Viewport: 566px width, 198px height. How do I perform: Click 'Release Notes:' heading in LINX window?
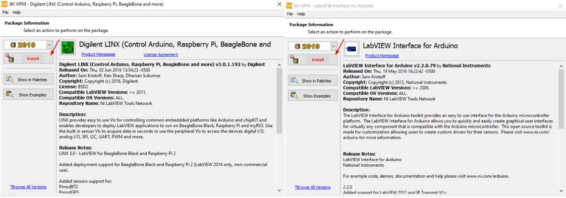click(x=76, y=148)
